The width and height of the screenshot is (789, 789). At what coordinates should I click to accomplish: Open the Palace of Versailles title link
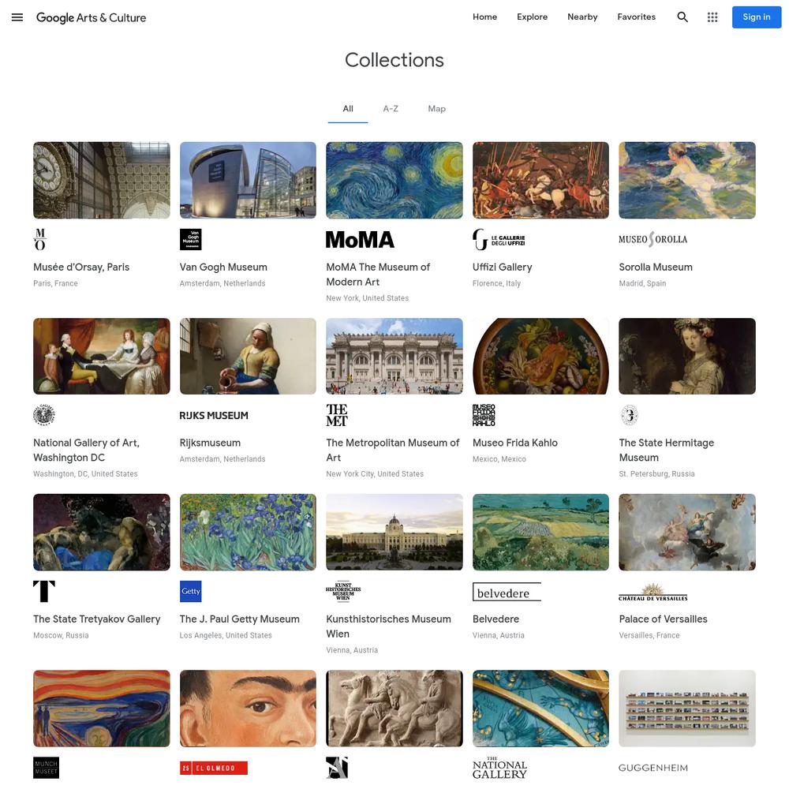pyautogui.click(x=663, y=619)
